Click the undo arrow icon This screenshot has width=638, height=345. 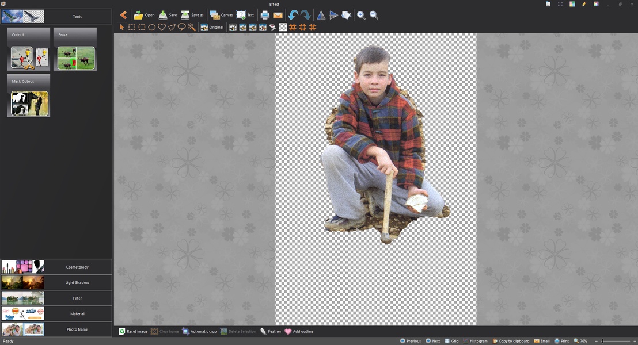(x=293, y=15)
